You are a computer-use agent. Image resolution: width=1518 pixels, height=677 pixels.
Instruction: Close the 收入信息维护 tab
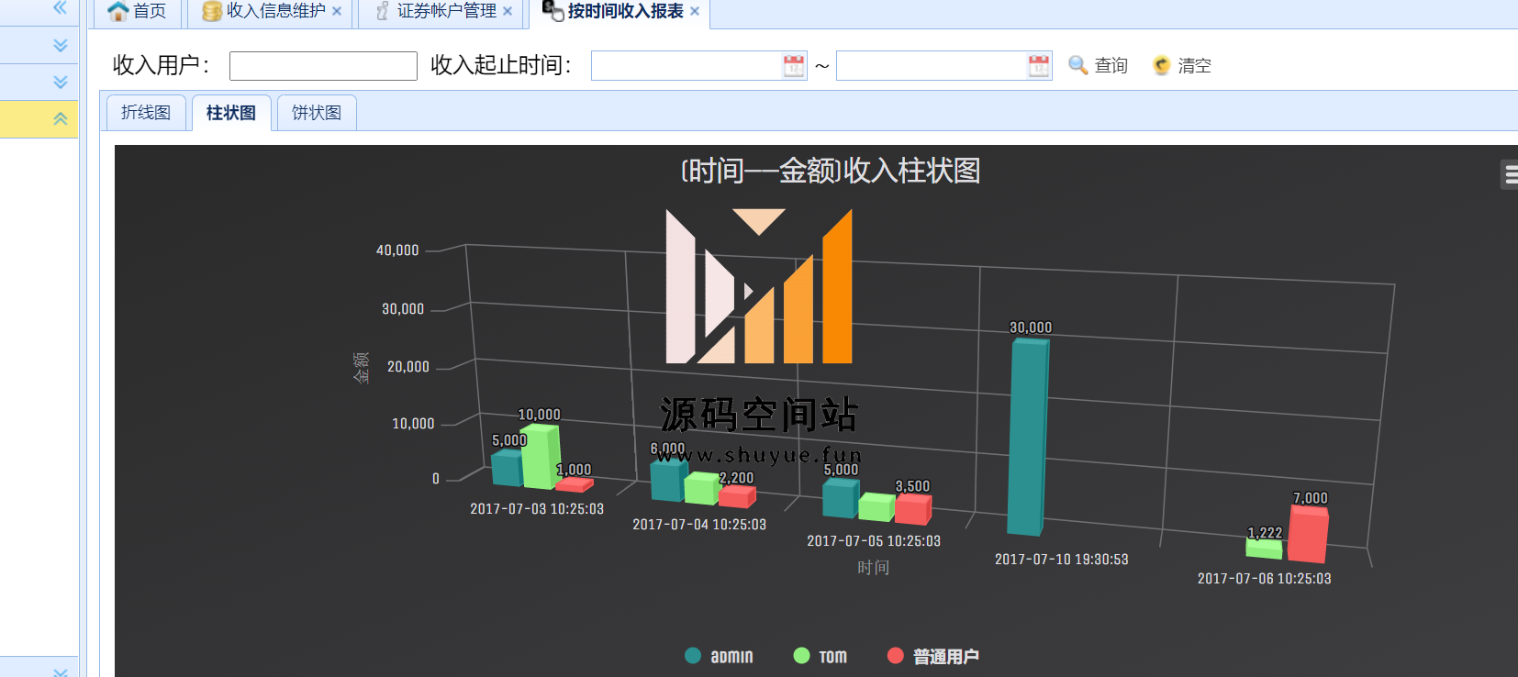[x=337, y=12]
